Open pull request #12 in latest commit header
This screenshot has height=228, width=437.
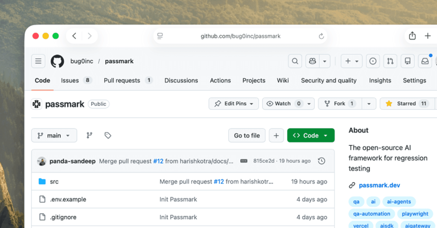(x=158, y=161)
